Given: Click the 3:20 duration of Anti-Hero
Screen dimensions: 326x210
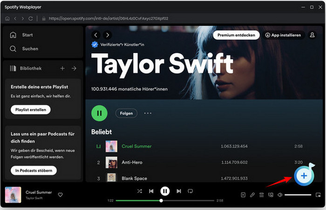Looking at the screenshot, I should coord(299,162).
